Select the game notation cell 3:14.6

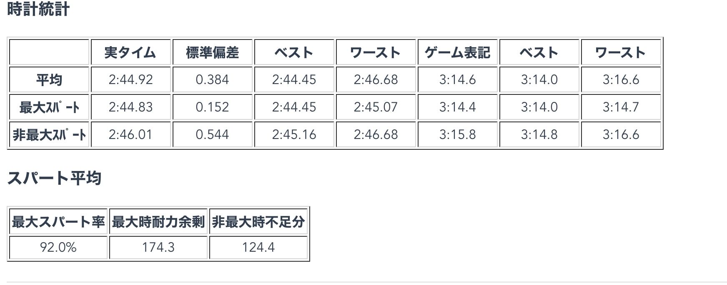pyautogui.click(x=457, y=79)
